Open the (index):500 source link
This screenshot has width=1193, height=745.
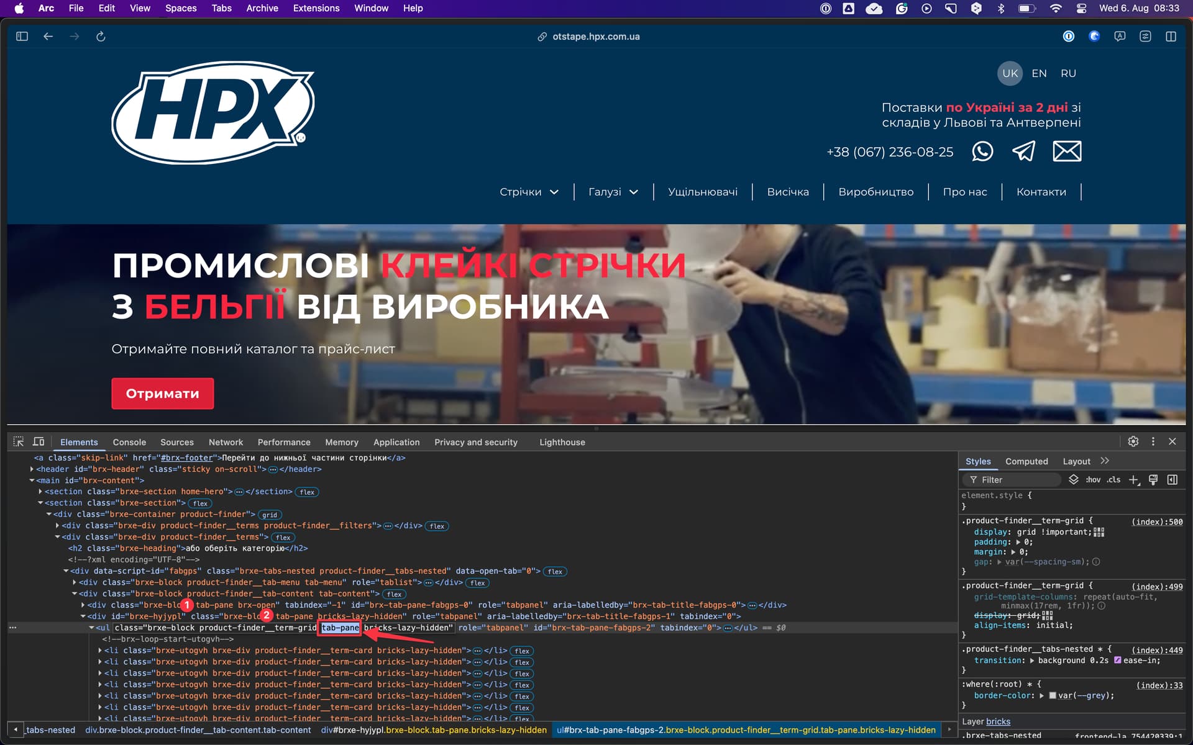[x=1156, y=521]
